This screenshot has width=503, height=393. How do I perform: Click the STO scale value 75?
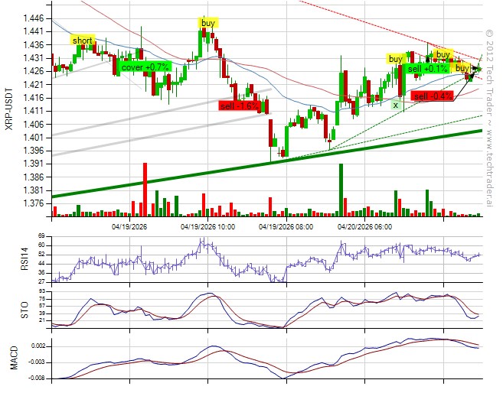pos(41,299)
